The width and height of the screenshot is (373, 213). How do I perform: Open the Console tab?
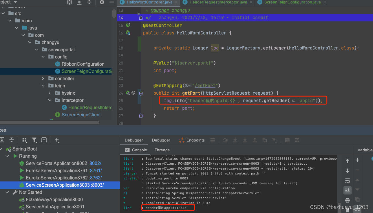click(136, 150)
